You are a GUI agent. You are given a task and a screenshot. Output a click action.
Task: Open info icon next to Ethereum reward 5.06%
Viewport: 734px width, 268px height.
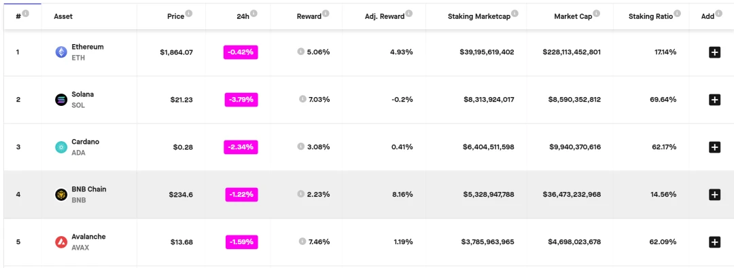[x=300, y=52]
